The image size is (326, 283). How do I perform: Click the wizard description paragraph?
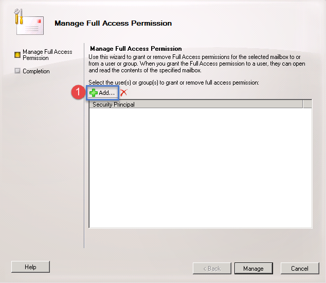pyautogui.click(x=197, y=64)
